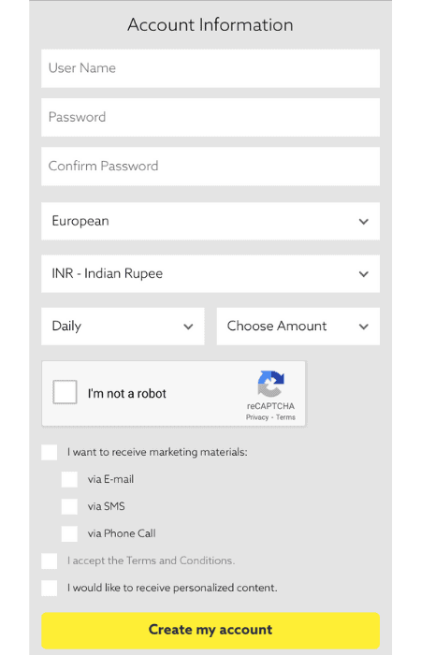
Task: Tick the via SMS checkbox
Action: pos(69,507)
